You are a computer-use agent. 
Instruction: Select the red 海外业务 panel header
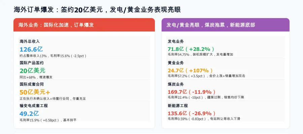[84, 25]
